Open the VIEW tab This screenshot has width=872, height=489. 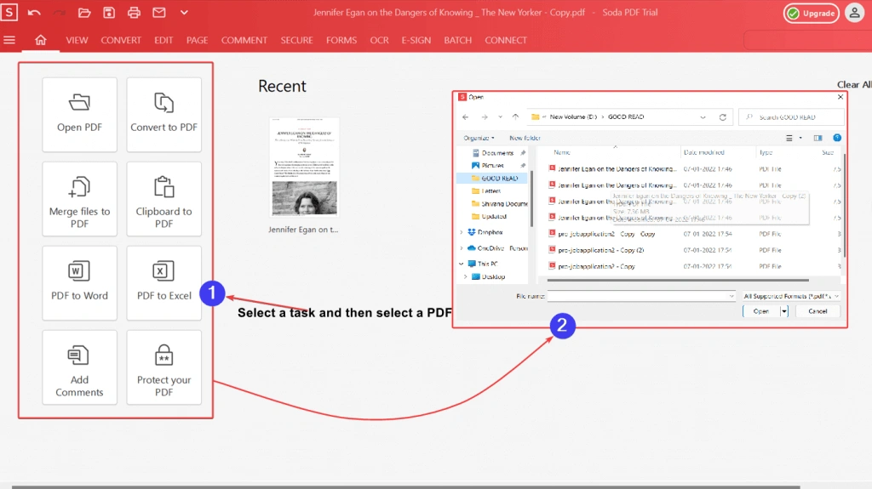click(x=77, y=40)
